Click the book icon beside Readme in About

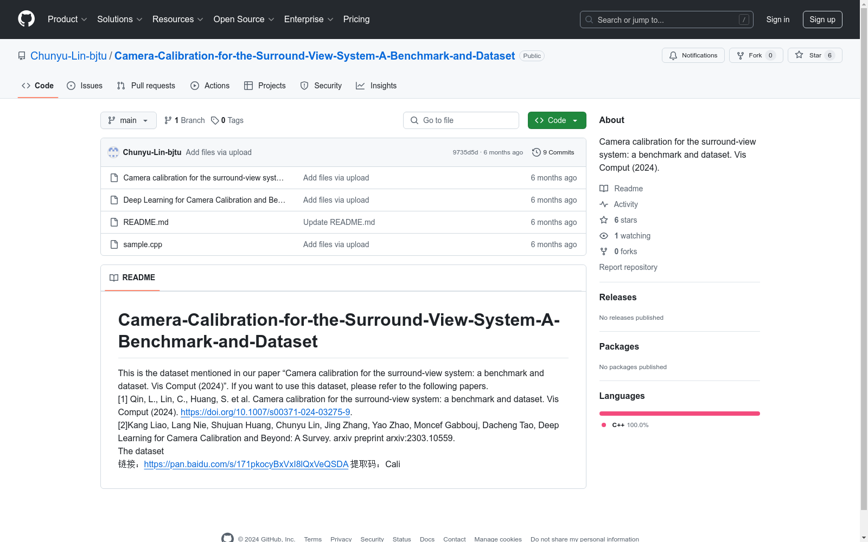click(x=604, y=189)
